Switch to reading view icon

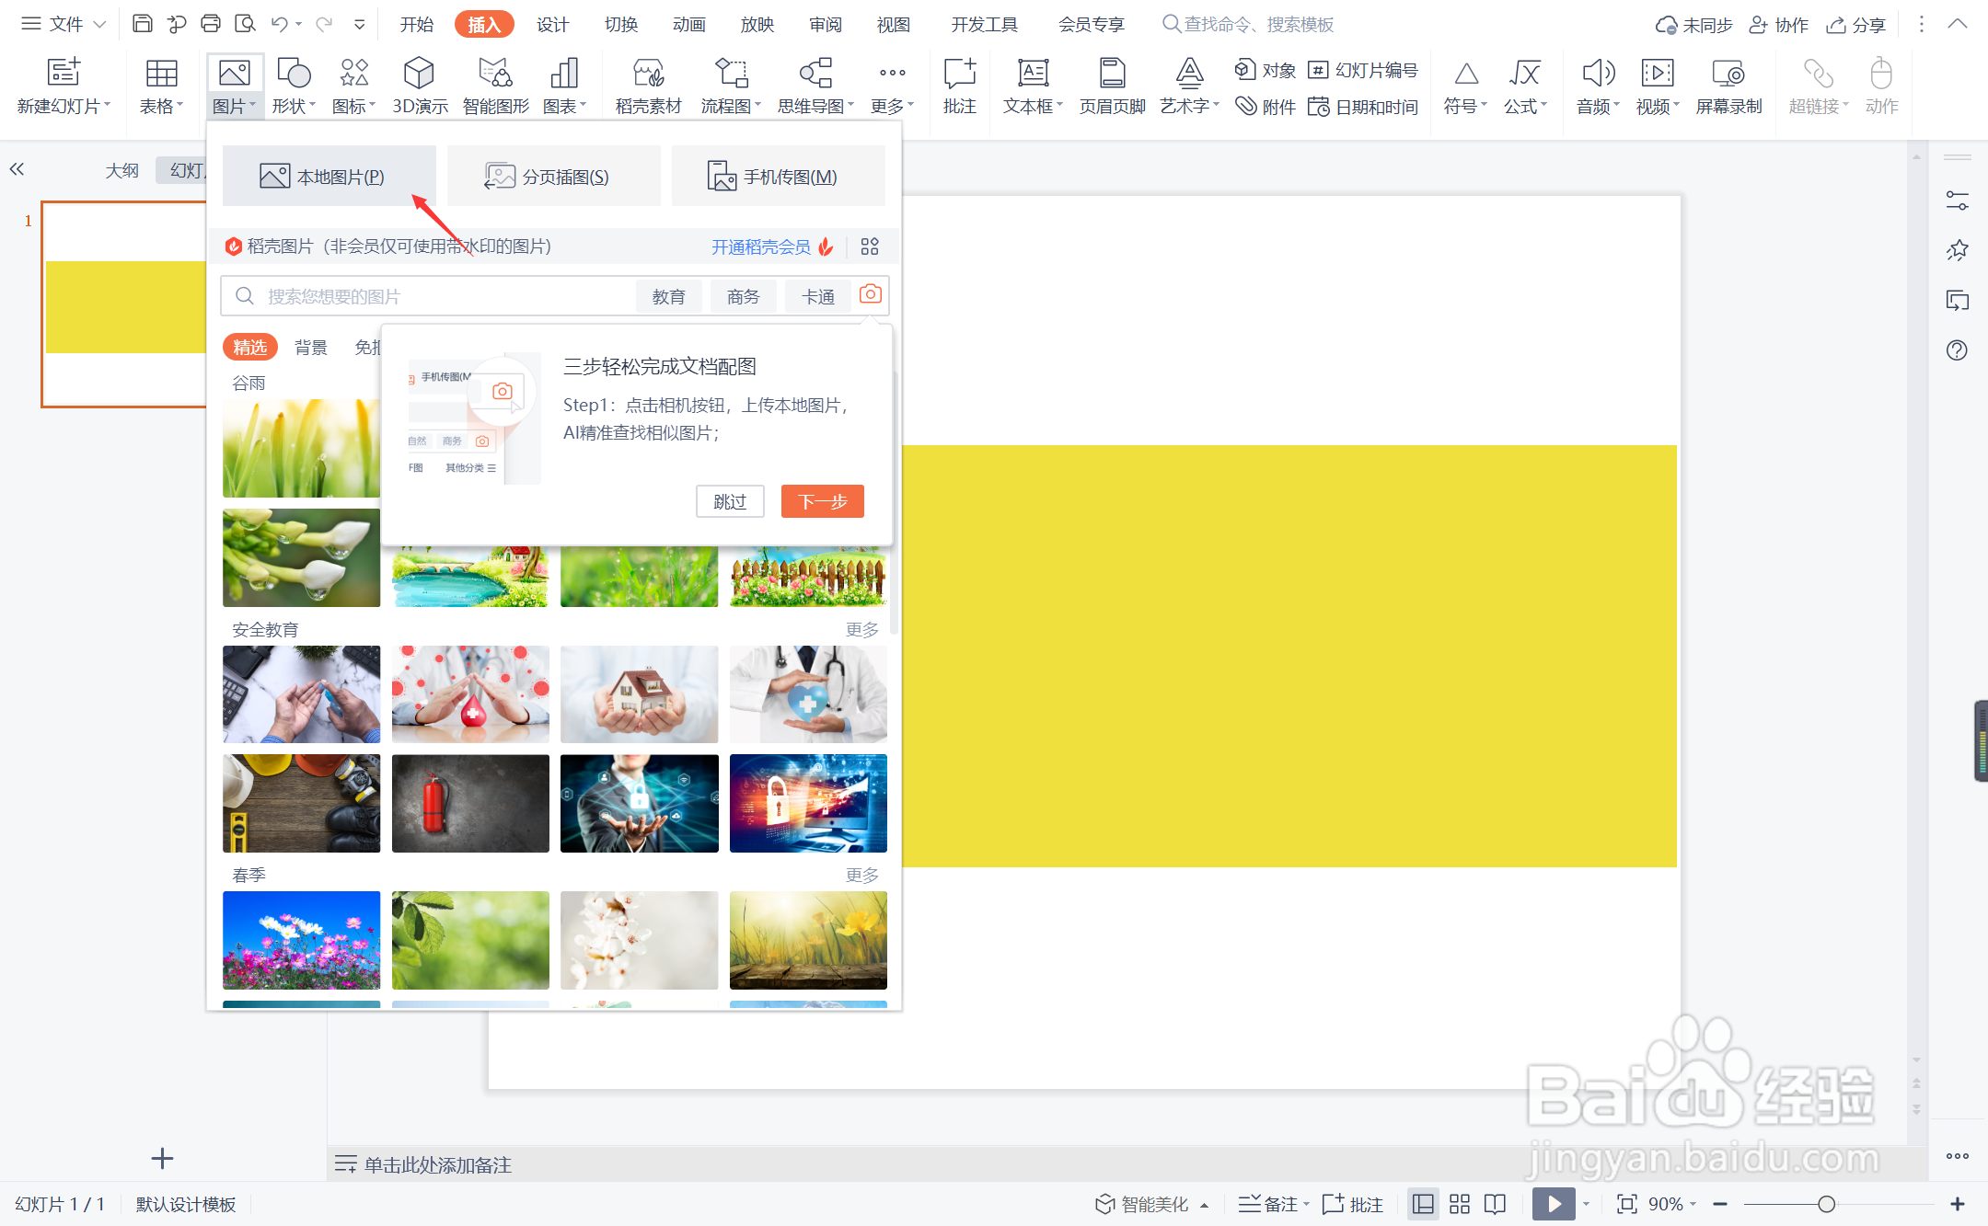click(1496, 1204)
